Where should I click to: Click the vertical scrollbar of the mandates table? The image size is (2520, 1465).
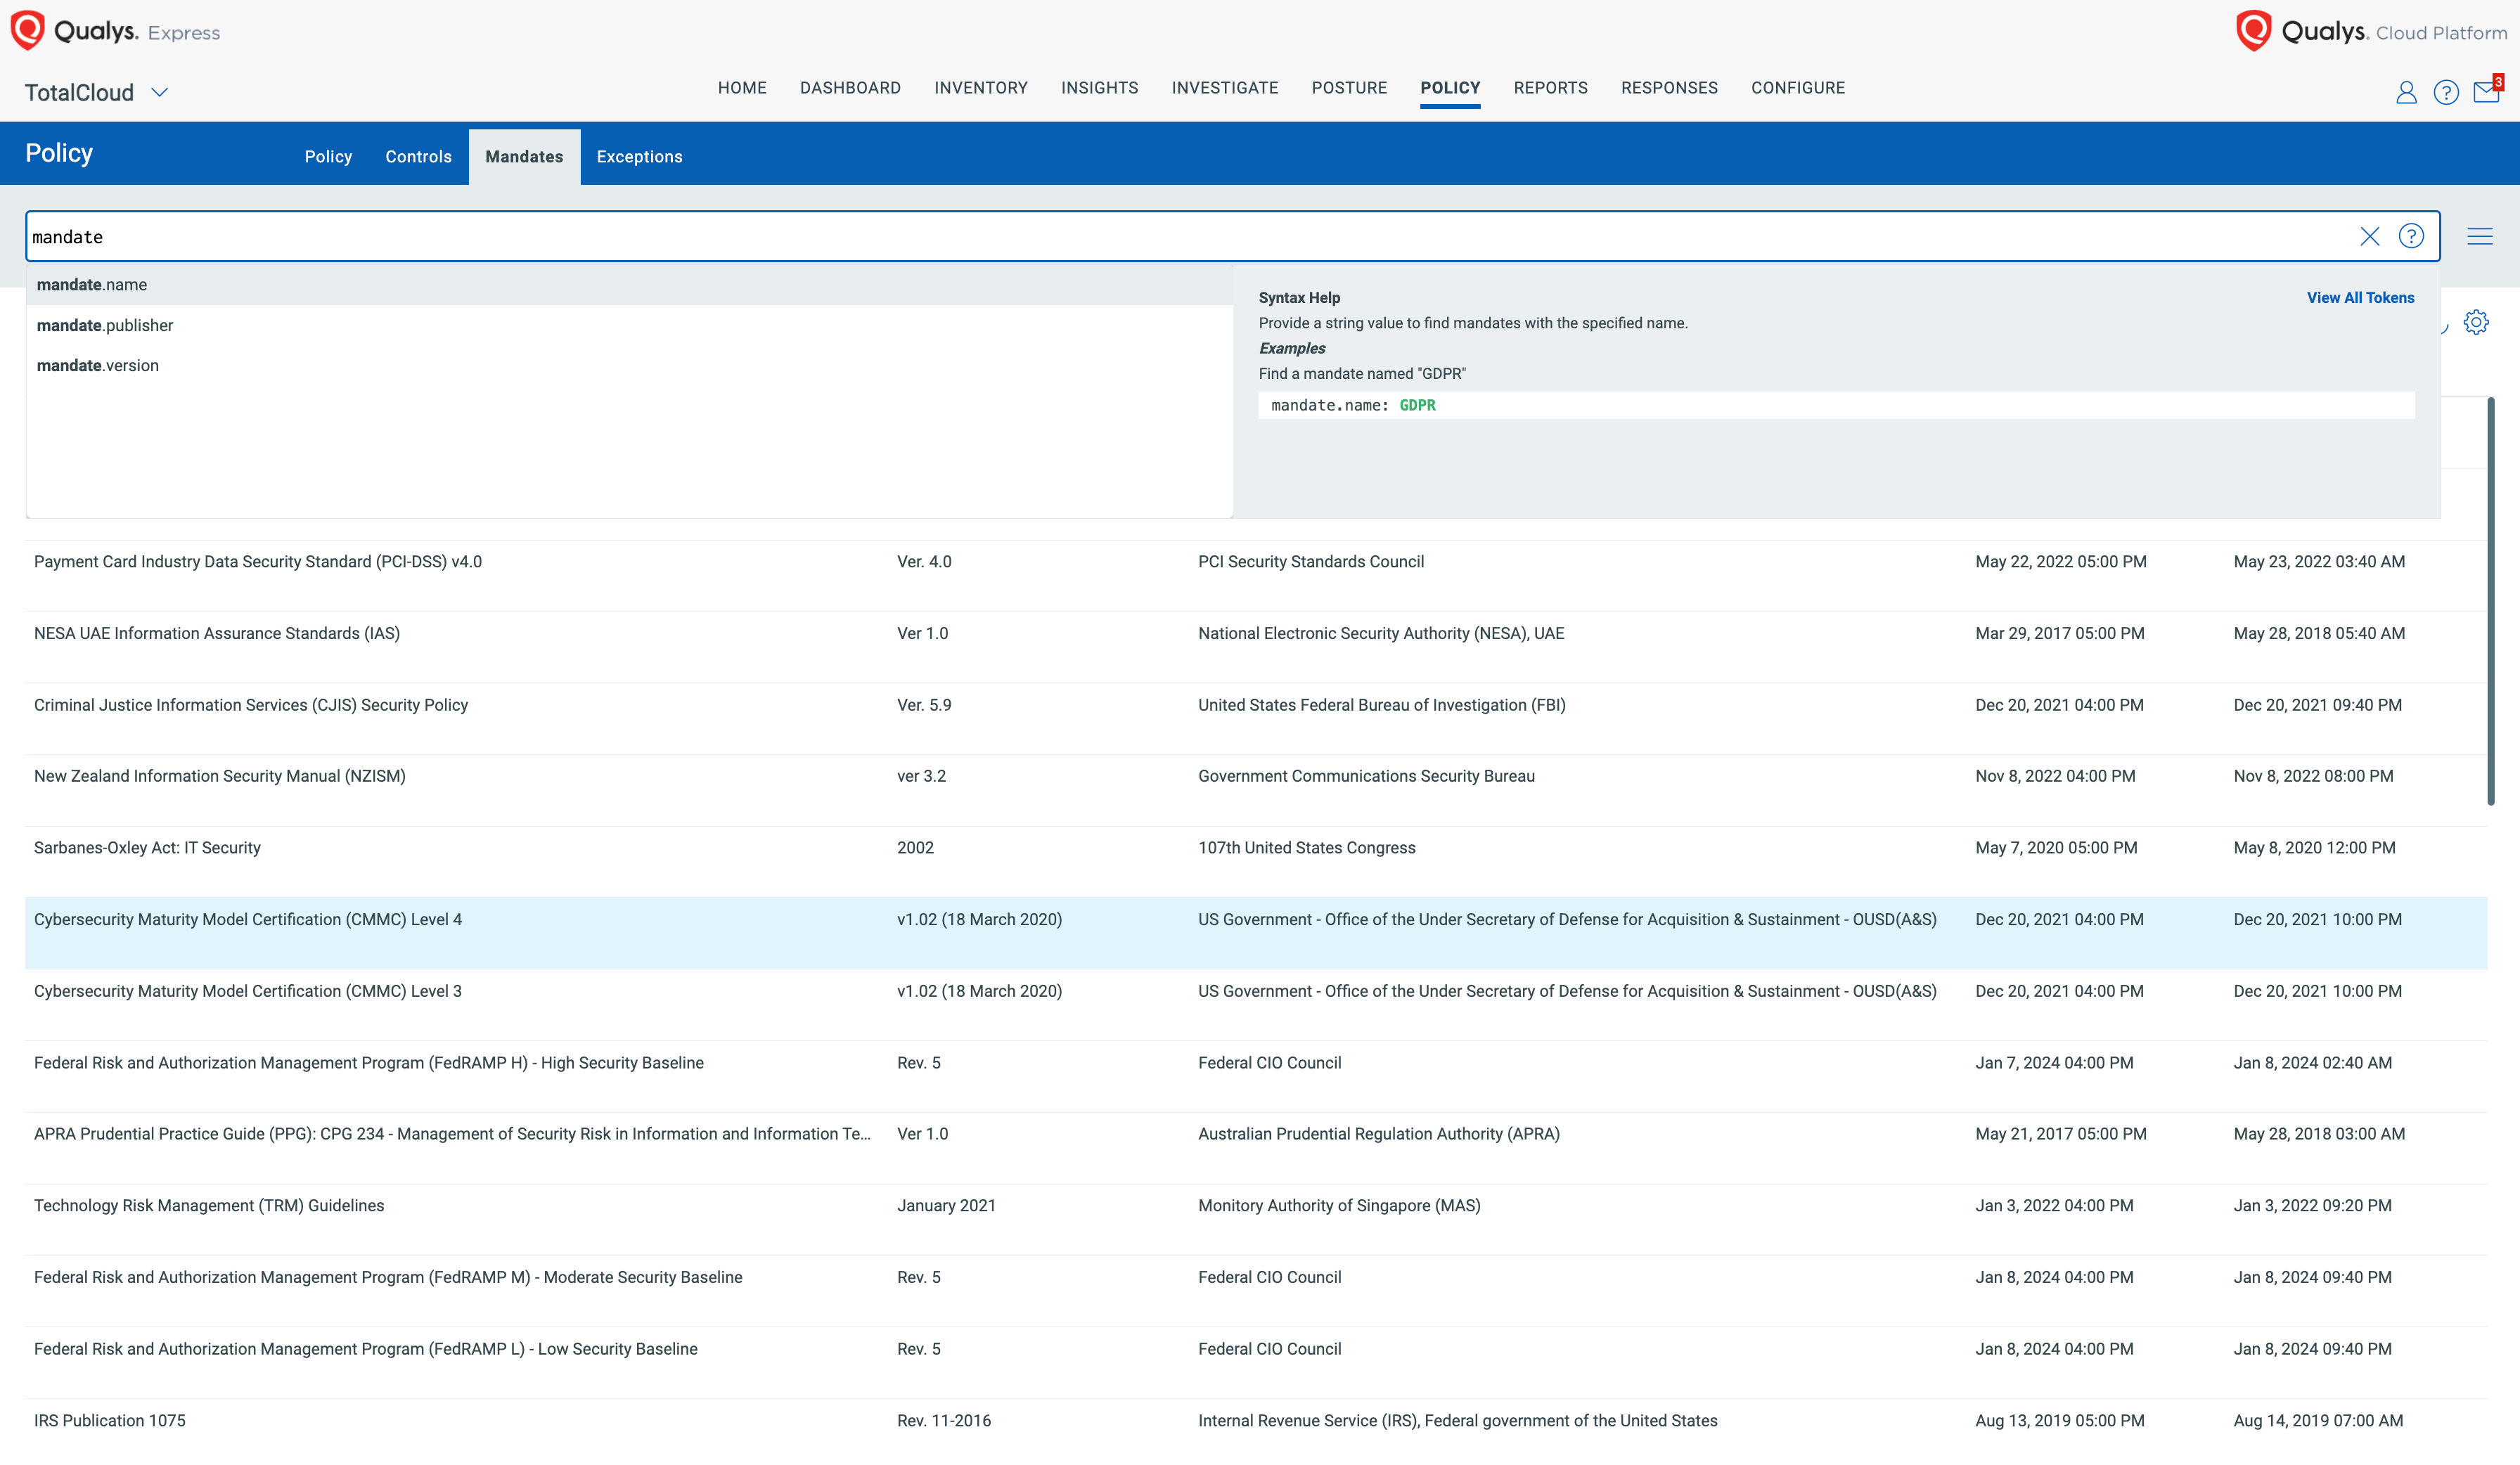point(2490,600)
